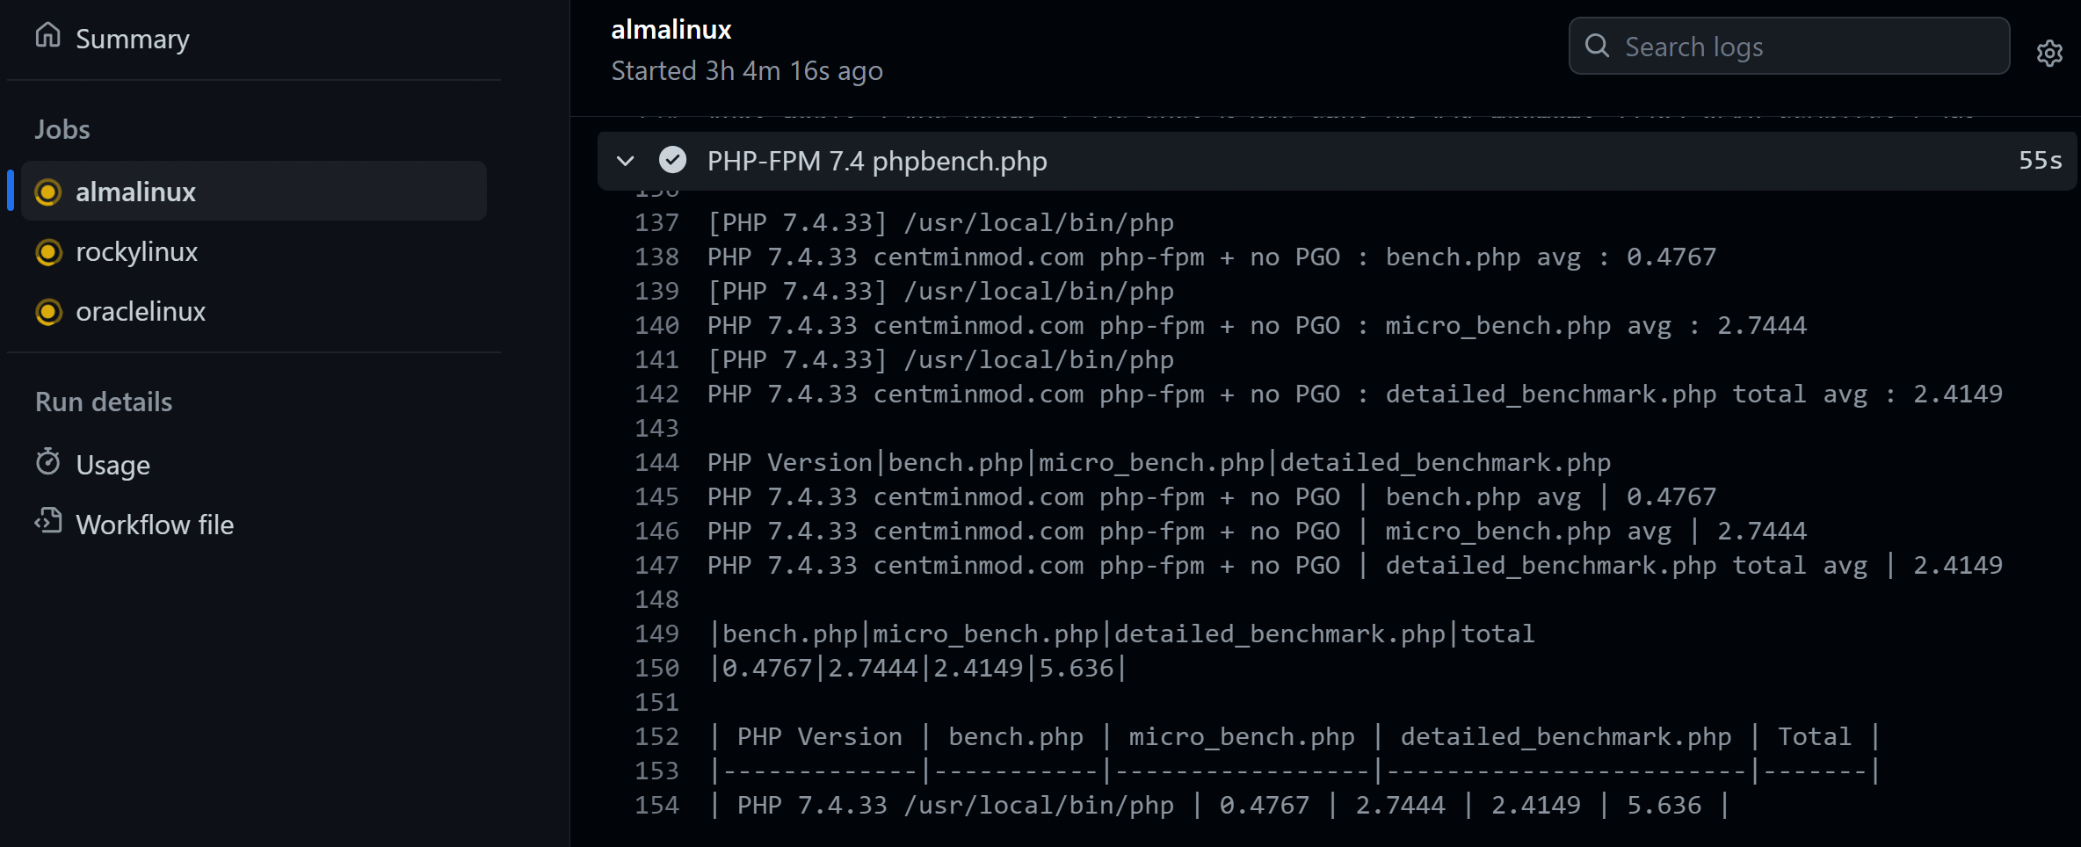Click the rockylinux in-progress status icon
The image size is (2081, 847).
pos(48,252)
